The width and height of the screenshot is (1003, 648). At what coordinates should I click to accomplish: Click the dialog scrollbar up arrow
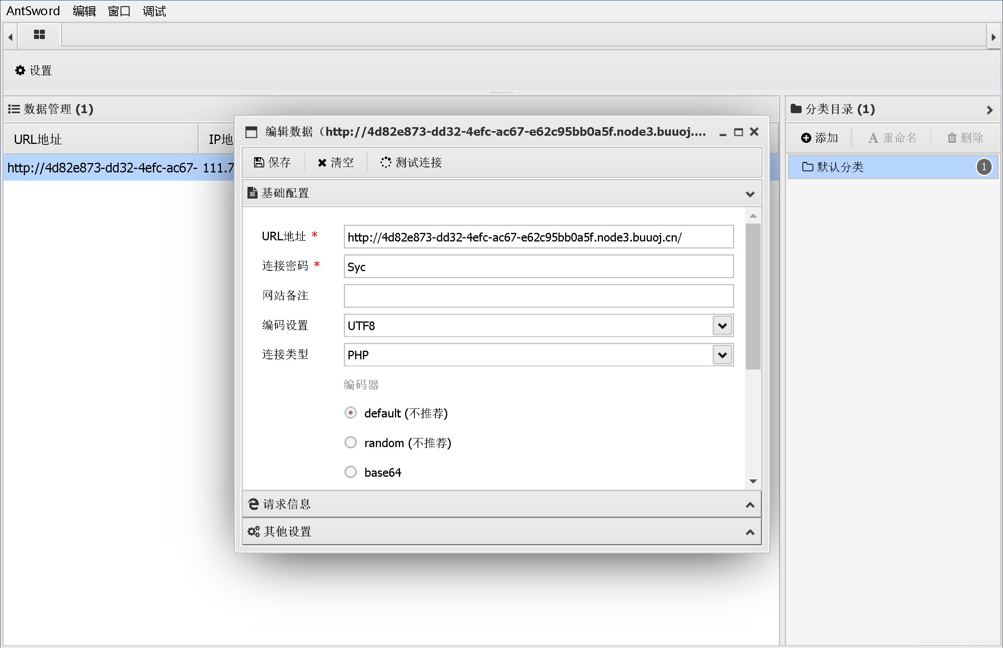[753, 216]
